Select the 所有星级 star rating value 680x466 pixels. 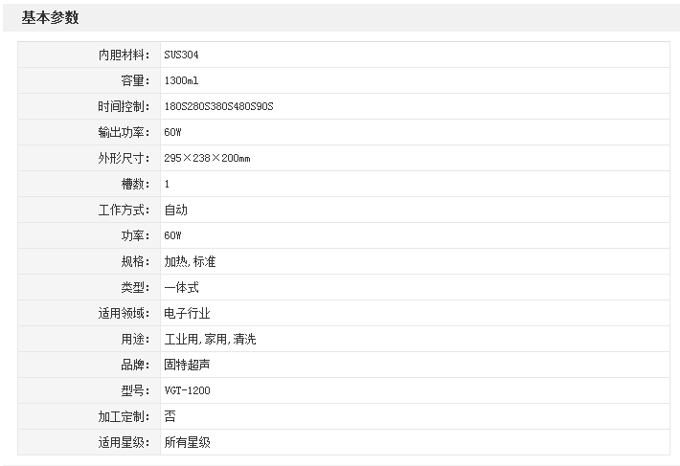point(187,442)
